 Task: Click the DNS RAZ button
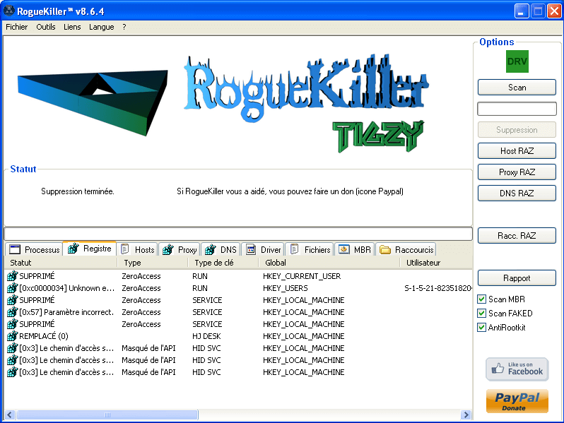pyautogui.click(x=517, y=193)
